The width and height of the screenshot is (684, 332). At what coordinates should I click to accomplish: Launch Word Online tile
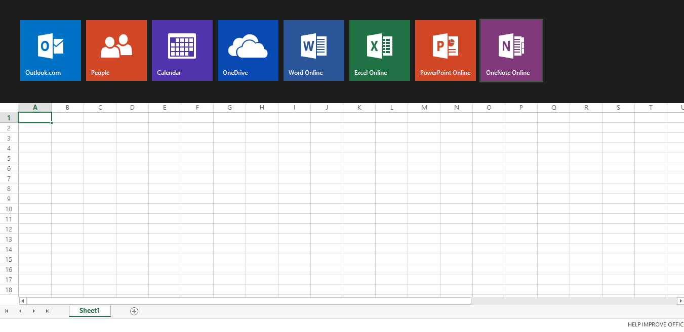point(314,51)
